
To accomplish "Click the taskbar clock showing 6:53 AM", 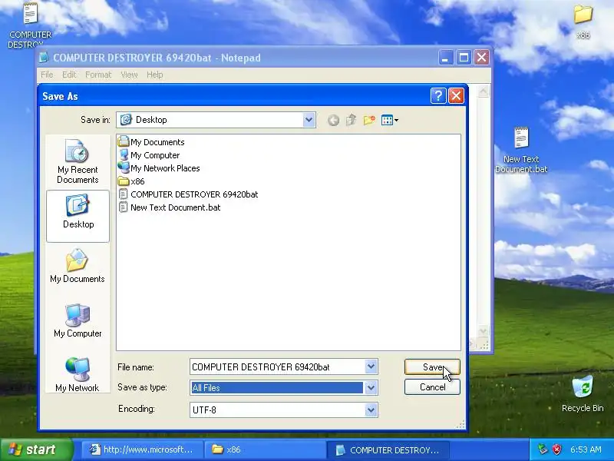I will [x=586, y=449].
